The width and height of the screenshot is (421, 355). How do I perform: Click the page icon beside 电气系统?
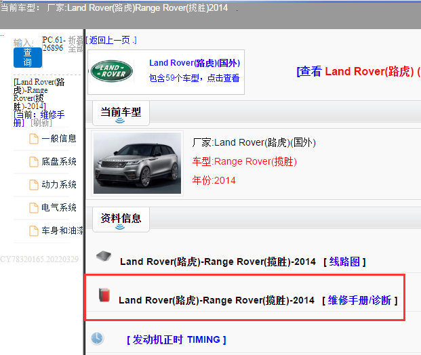click(x=34, y=208)
